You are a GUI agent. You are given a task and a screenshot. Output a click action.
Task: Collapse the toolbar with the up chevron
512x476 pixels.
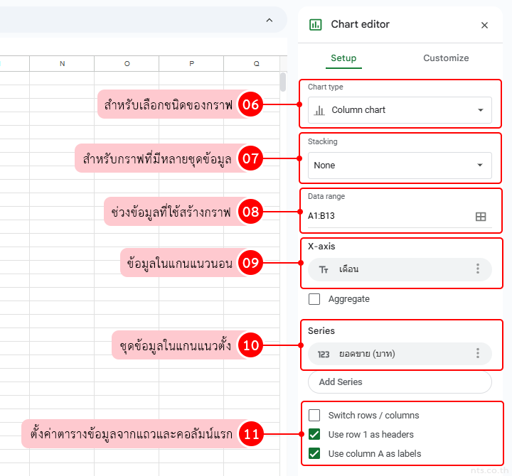click(x=269, y=21)
